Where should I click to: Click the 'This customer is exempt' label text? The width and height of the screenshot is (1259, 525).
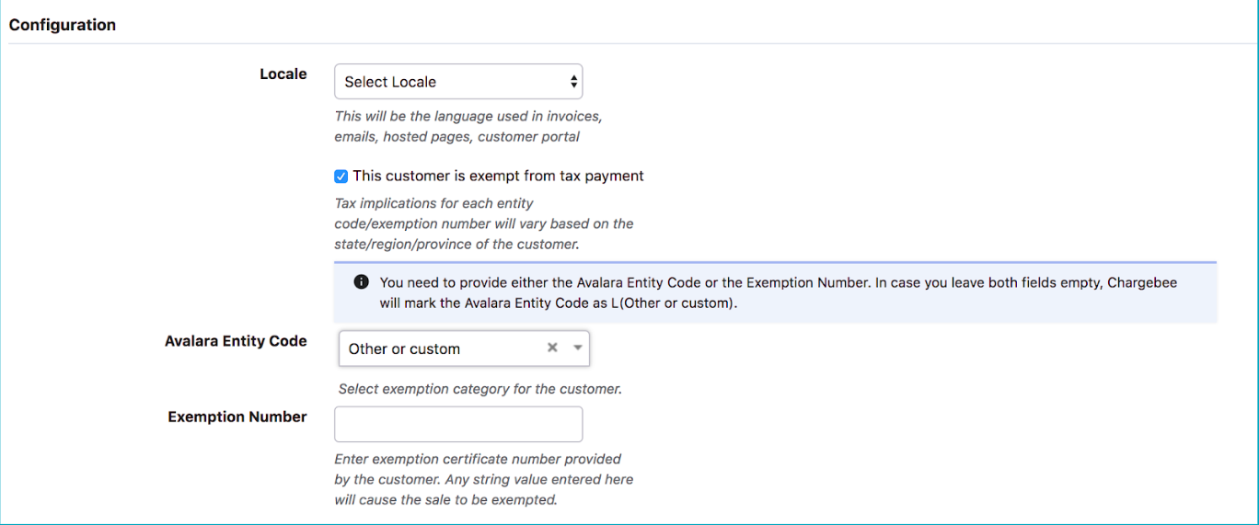498,176
